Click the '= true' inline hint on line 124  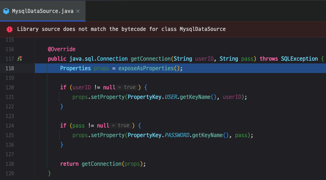(x=120, y=125)
